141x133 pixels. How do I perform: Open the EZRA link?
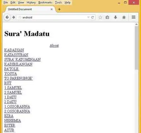[9, 116]
